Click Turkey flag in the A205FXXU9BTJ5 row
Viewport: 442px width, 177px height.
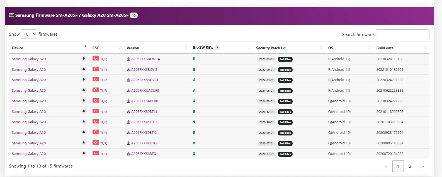(96, 121)
